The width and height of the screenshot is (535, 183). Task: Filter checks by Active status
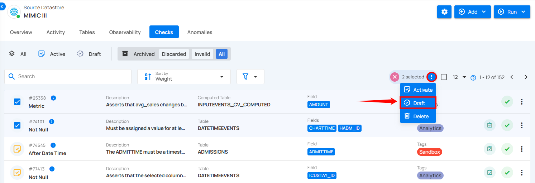pyautogui.click(x=52, y=54)
